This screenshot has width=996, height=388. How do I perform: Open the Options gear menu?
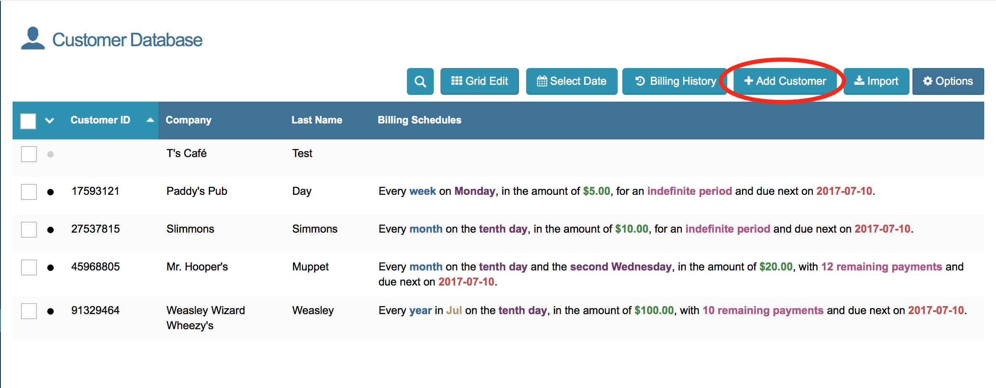coord(948,81)
